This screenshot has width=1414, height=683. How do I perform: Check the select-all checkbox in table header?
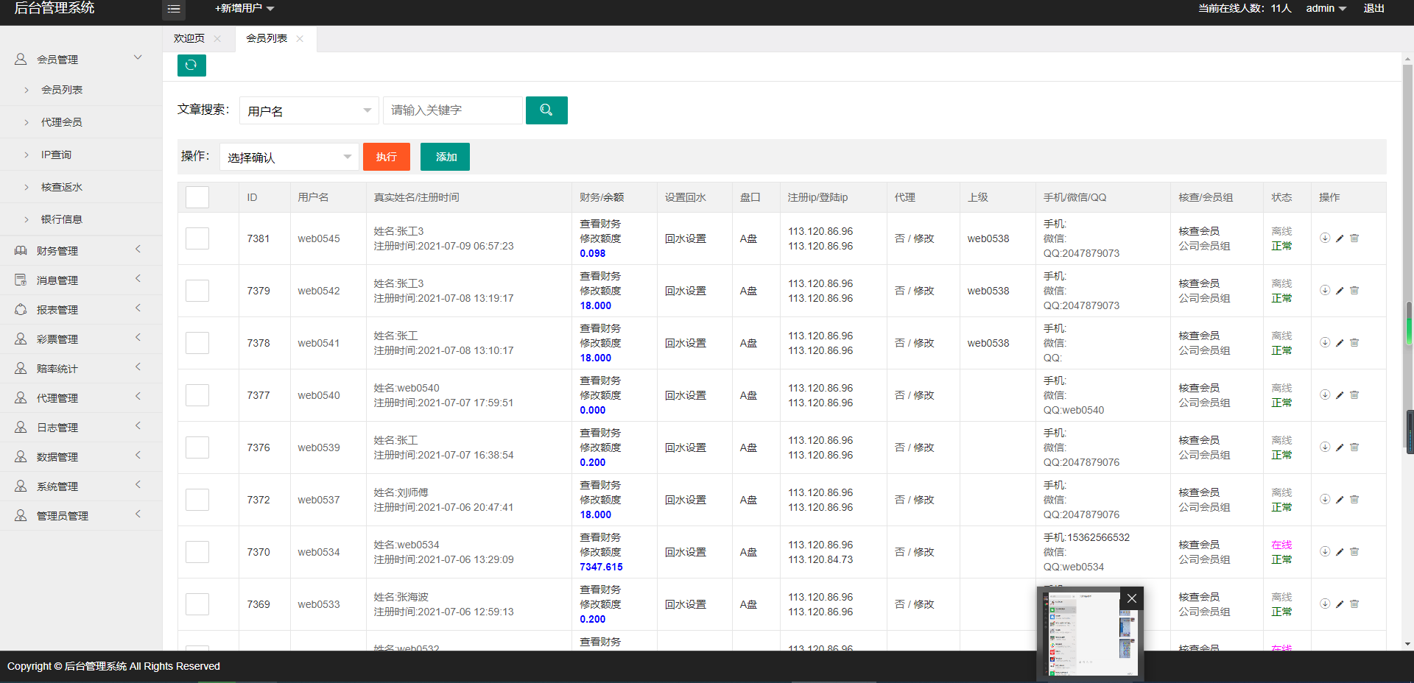click(197, 197)
